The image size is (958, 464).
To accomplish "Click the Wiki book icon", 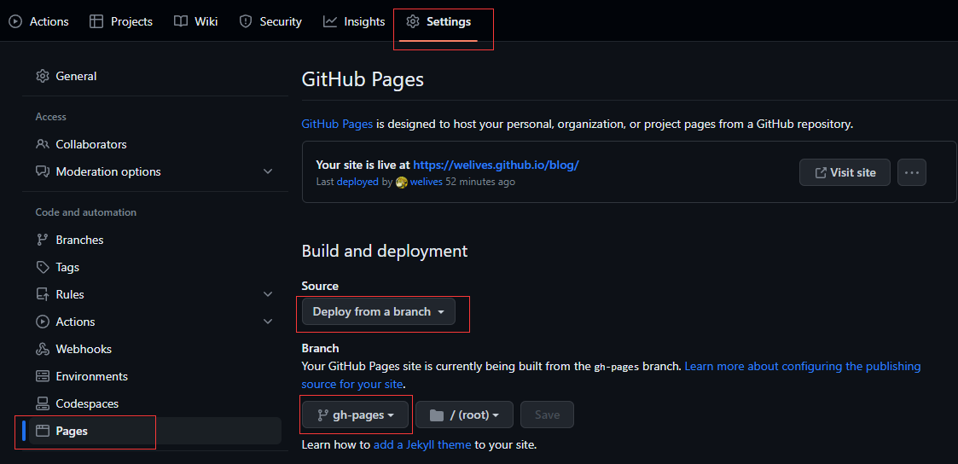I will (x=181, y=21).
